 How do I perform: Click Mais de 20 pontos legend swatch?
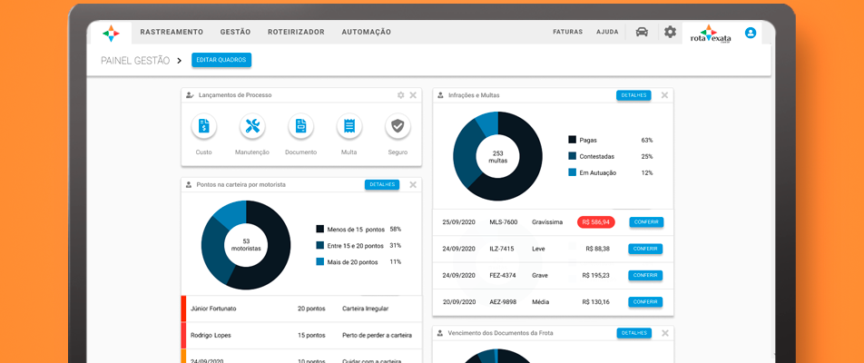[x=320, y=261]
